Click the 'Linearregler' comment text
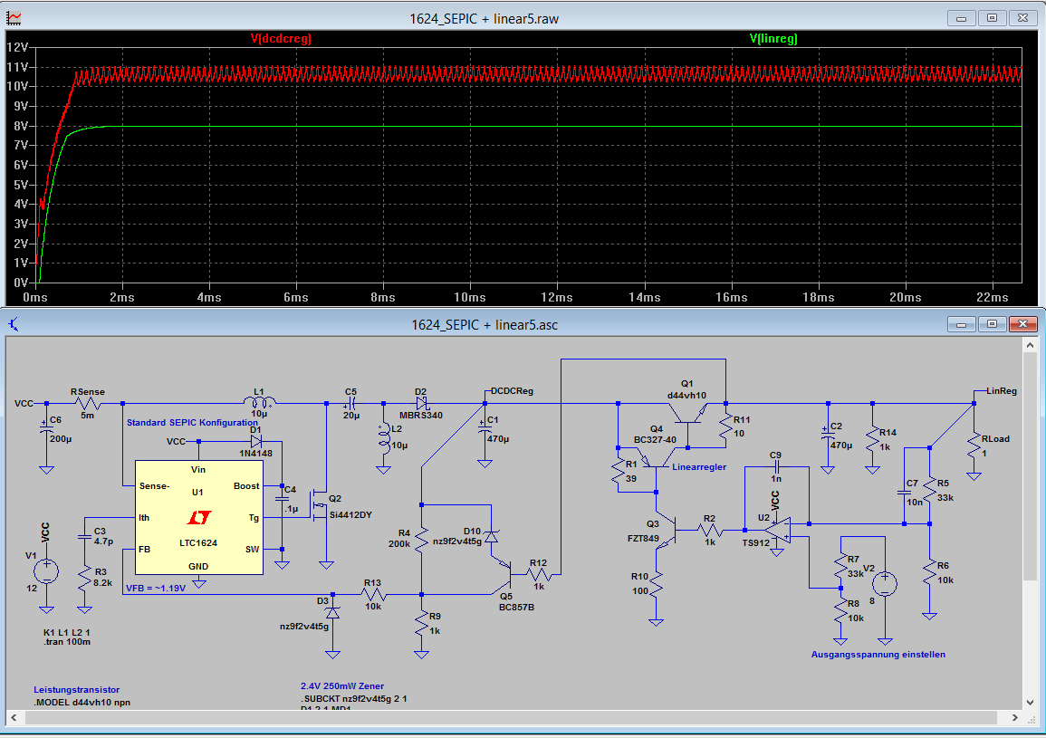 click(x=699, y=467)
